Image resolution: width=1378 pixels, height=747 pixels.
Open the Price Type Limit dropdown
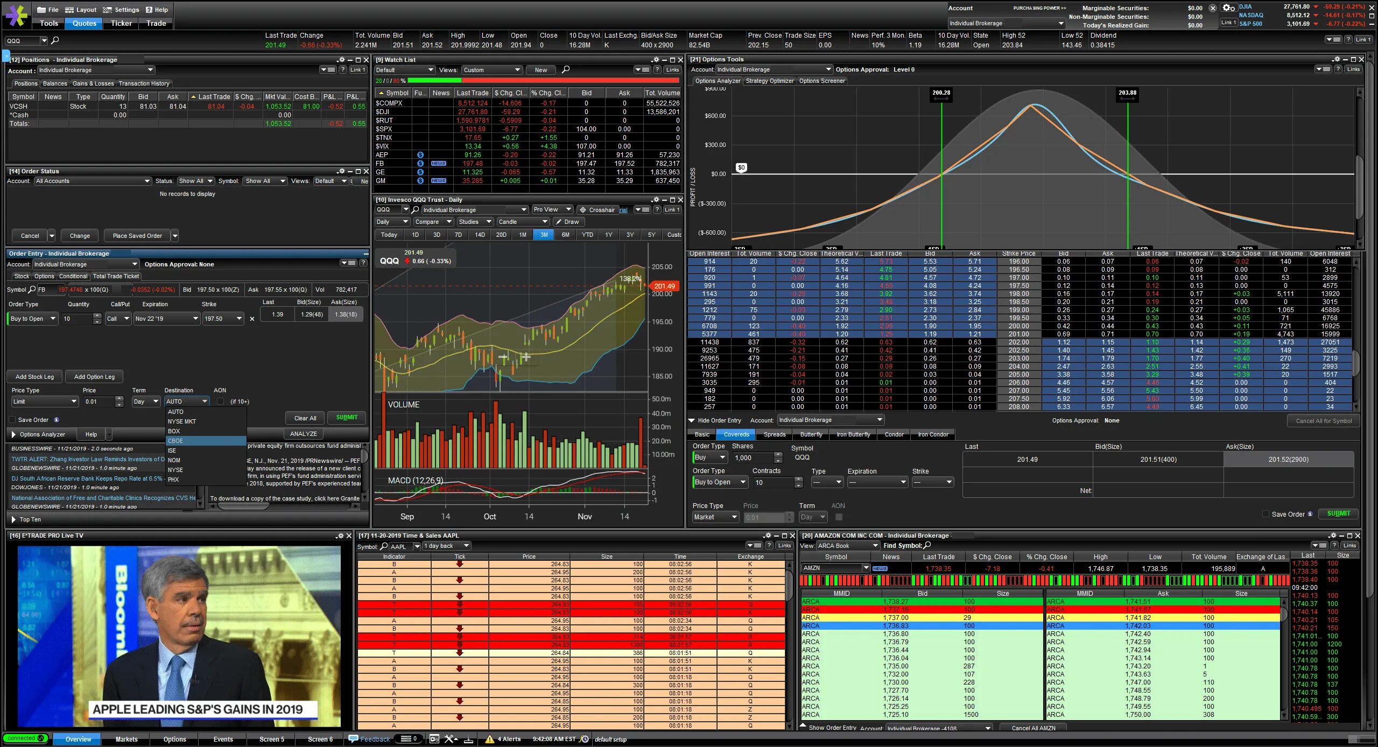coord(45,401)
